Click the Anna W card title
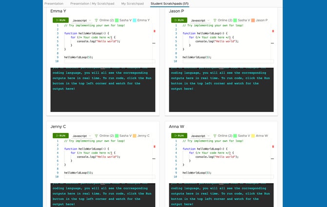 click(176, 127)
